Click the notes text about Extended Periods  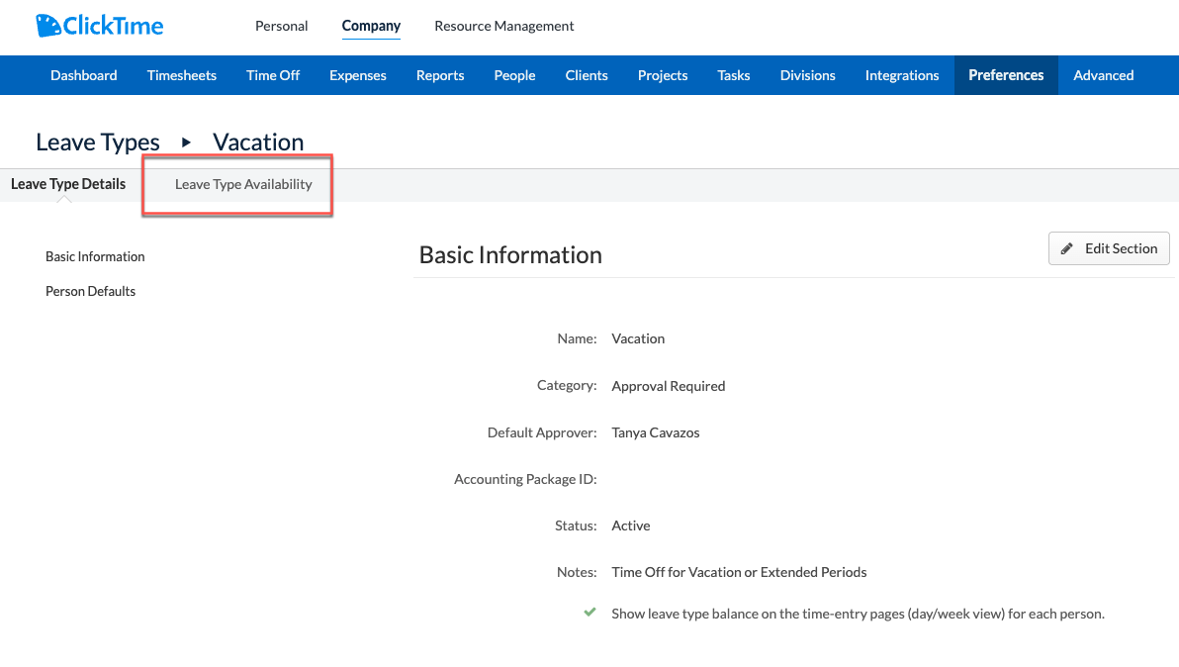(x=739, y=572)
